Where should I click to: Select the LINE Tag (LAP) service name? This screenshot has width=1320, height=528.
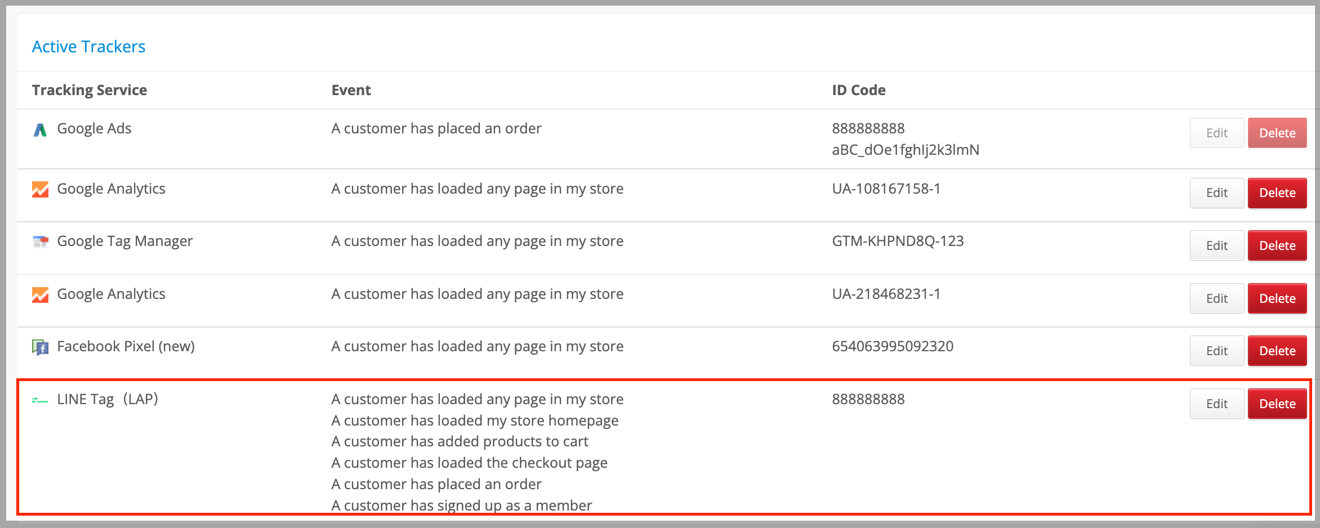108,399
